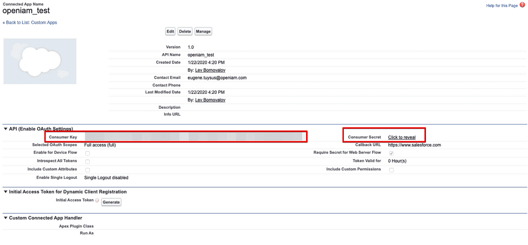Toggle Introspect All Tokens checkbox
Image resolution: width=528 pixels, height=245 pixels.
(87, 161)
